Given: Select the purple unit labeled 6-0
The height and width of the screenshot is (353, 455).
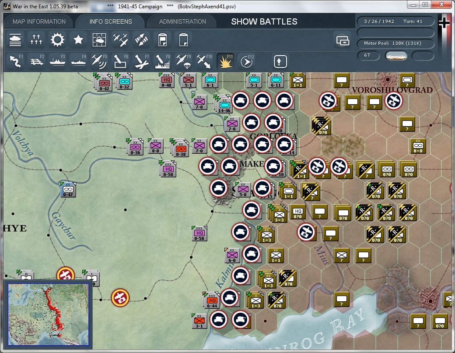Looking at the screenshot, I should [x=232, y=256].
